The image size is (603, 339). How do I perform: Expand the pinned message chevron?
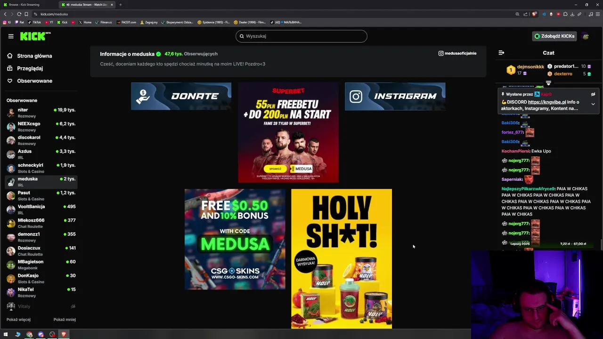593,104
